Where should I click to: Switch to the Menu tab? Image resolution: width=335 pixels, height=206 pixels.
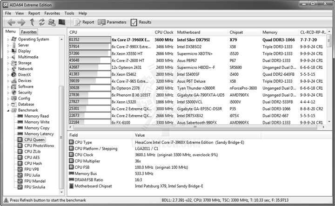[11, 31]
